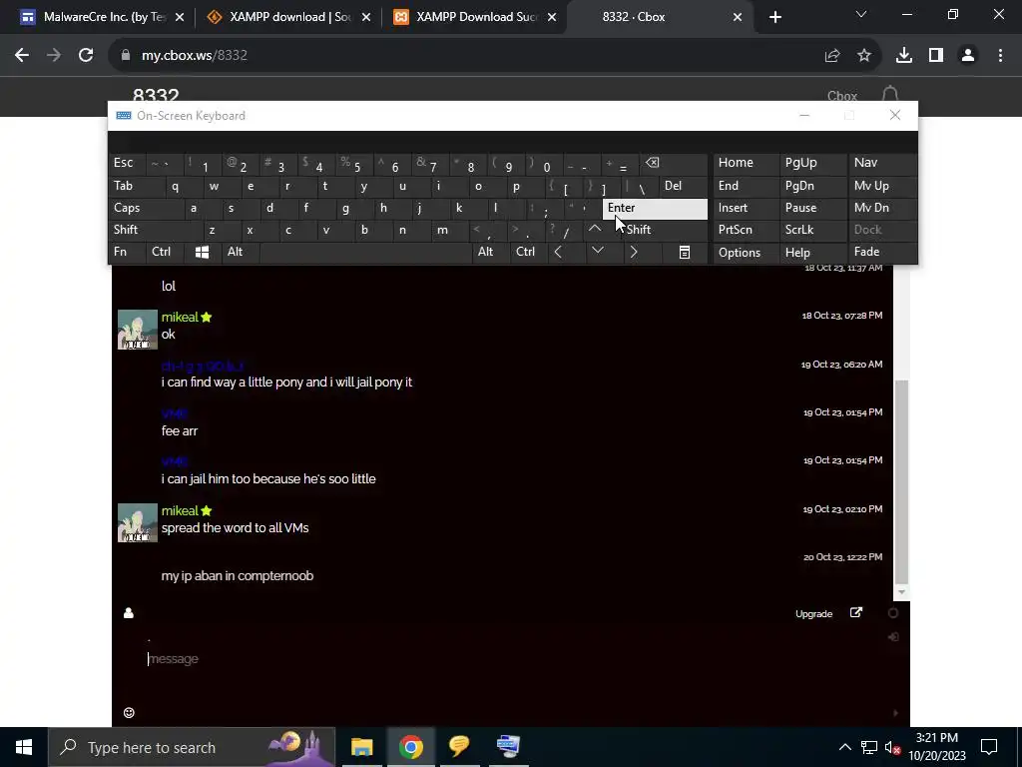Open File Explorer from taskbar

click(x=361, y=747)
